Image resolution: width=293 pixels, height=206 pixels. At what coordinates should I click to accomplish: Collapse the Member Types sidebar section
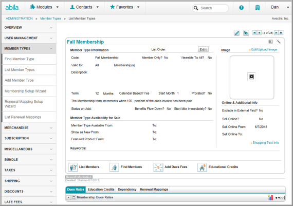click(x=29, y=49)
